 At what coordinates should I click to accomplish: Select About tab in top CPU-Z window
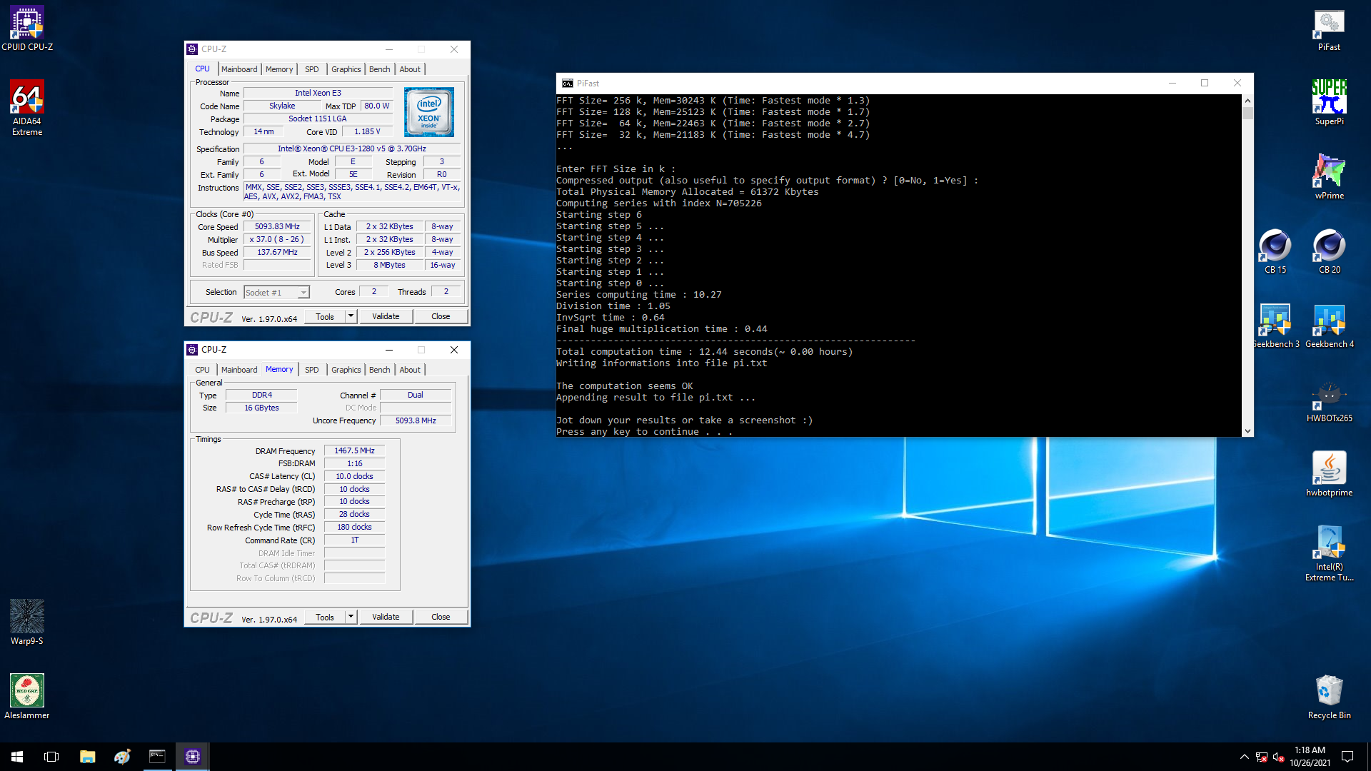410,69
